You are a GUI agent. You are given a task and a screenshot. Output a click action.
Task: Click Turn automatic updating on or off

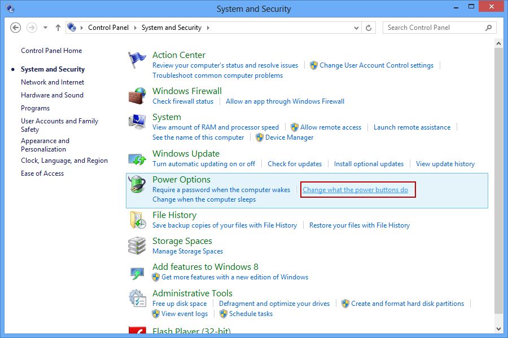[204, 164]
